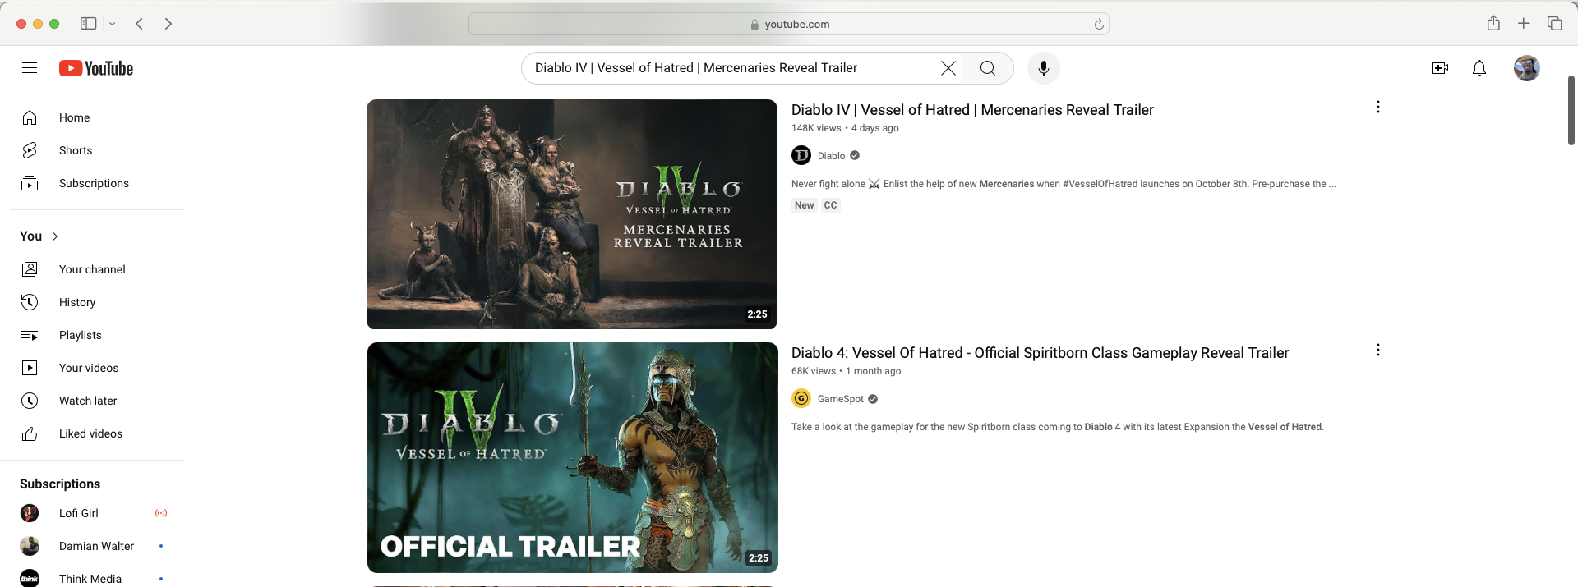Visit the Diablo channel name link
The width and height of the screenshot is (1578, 587).
pyautogui.click(x=831, y=156)
